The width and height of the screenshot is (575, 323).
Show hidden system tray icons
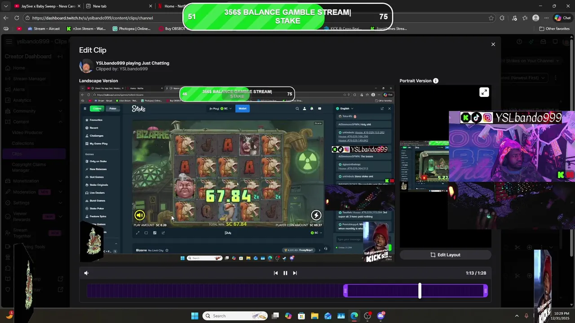(x=516, y=316)
